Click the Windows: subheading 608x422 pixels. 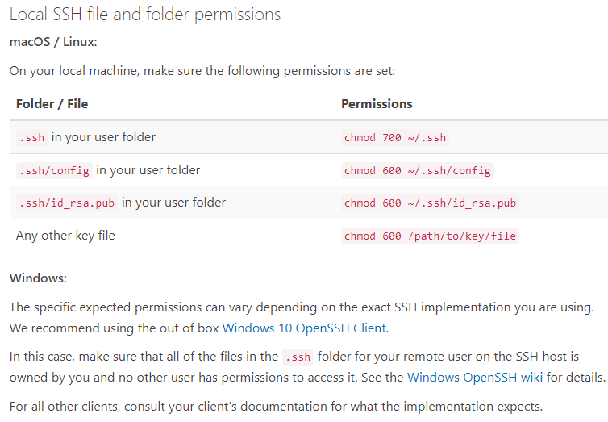[38, 278]
